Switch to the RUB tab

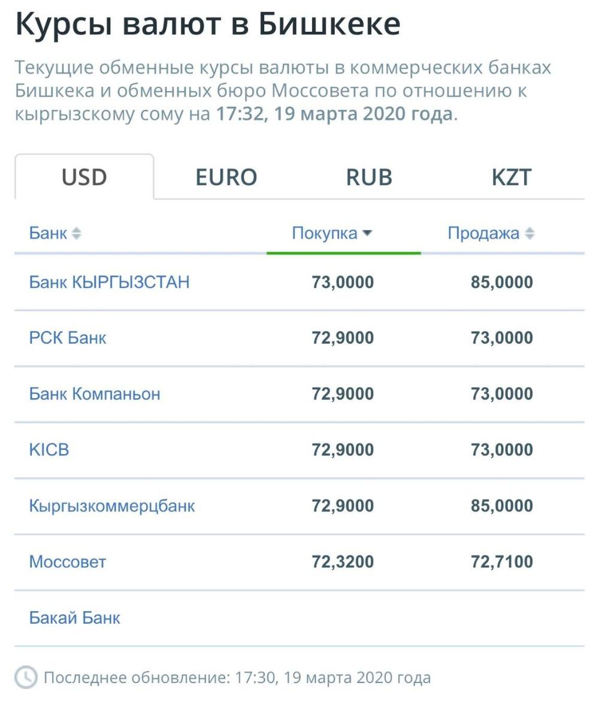tap(369, 177)
